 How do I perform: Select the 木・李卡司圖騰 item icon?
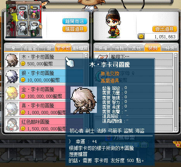[x=12, y=60]
